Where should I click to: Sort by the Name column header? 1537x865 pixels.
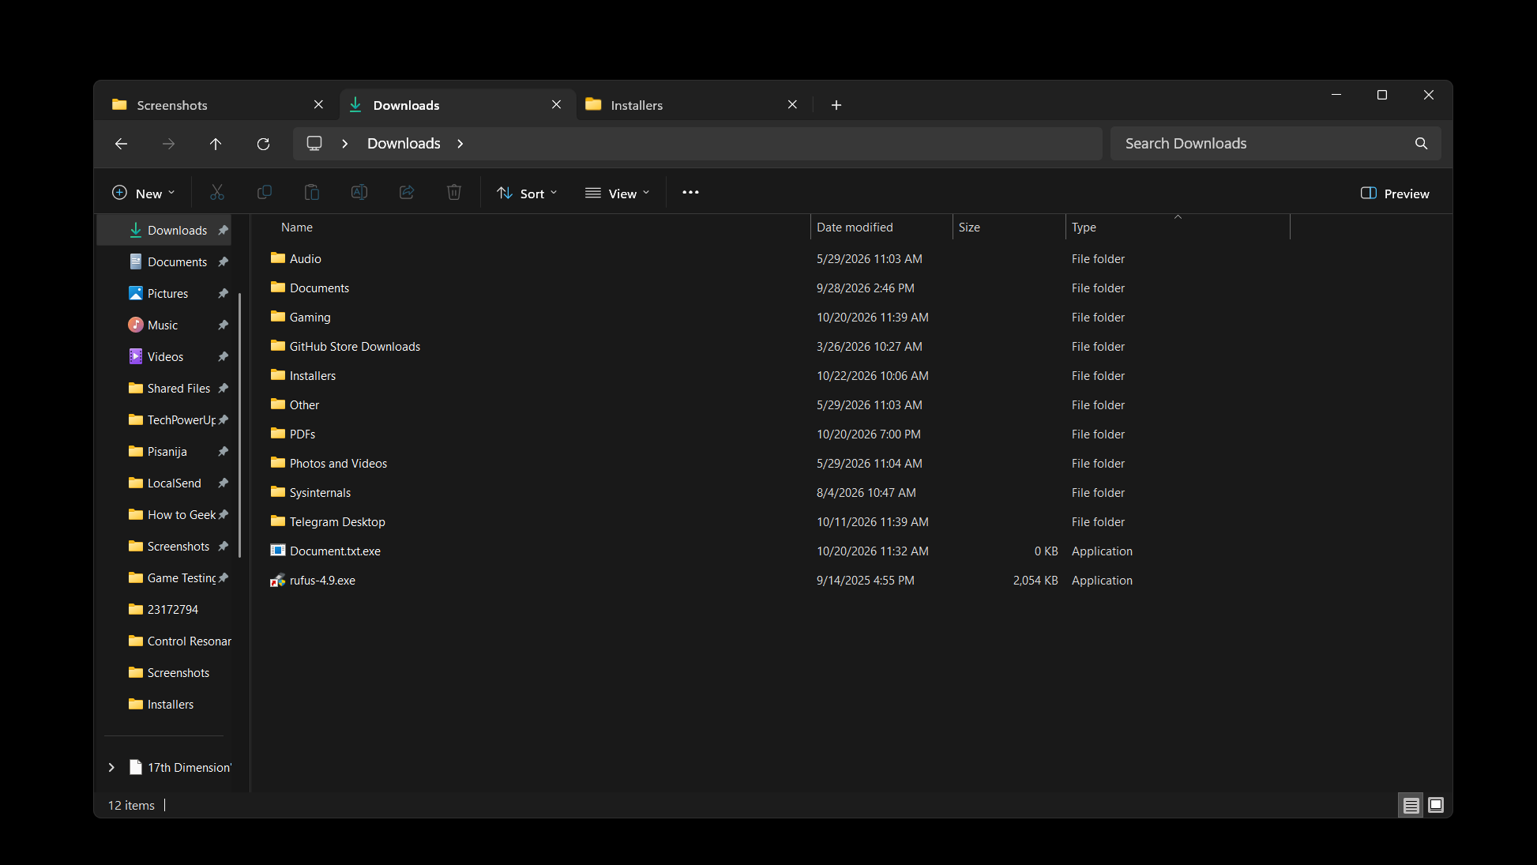point(297,228)
